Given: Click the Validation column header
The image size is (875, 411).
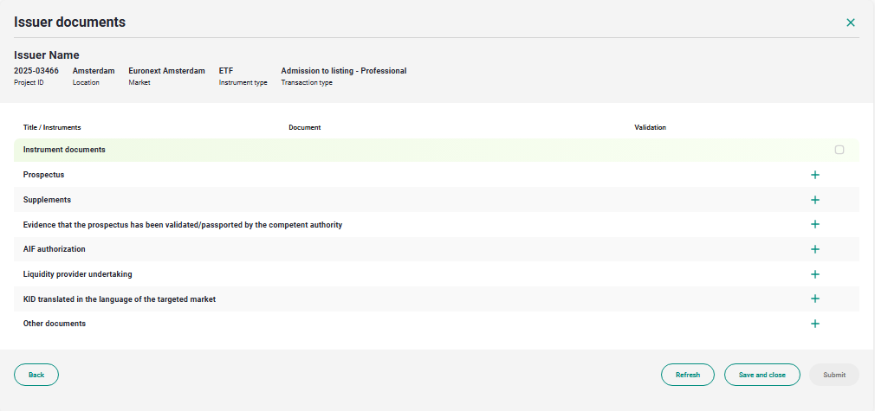Looking at the screenshot, I should pos(650,127).
